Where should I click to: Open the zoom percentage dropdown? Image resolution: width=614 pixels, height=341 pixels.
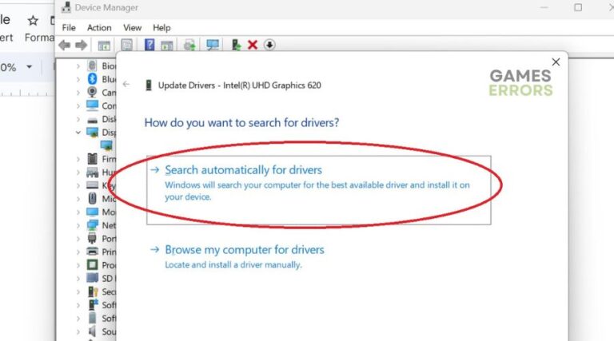[x=29, y=68]
